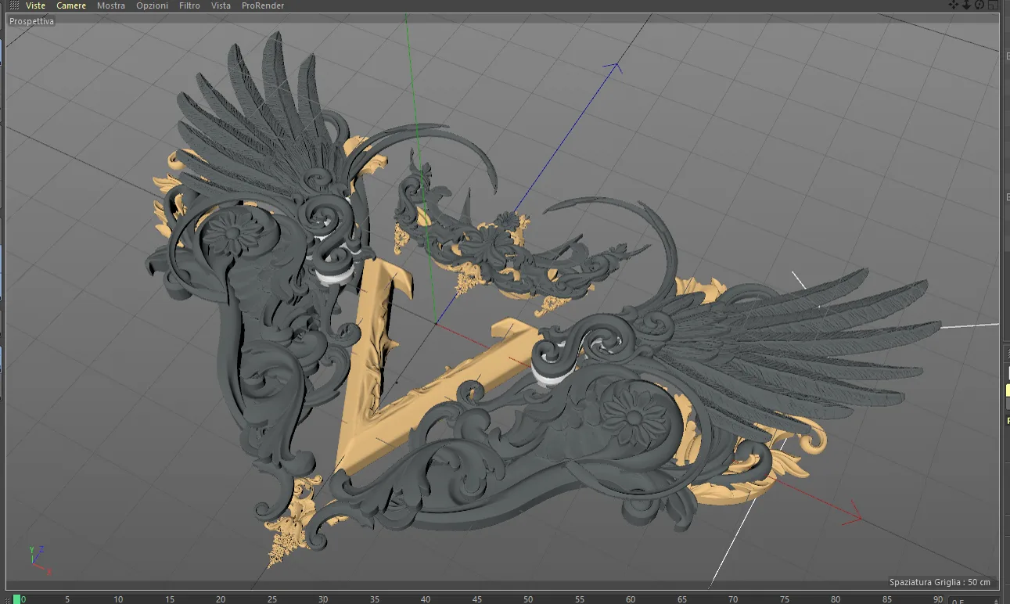Click the menu bar grip handle icon
The height and width of the screenshot is (604, 1010).
point(14,5)
